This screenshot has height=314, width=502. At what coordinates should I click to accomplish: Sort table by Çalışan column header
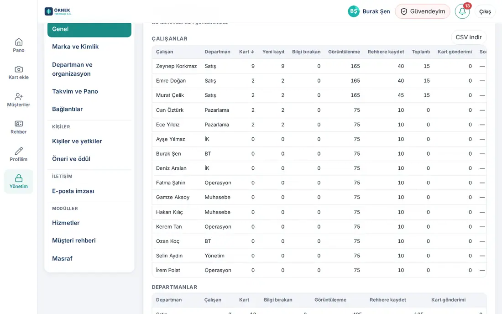pyautogui.click(x=165, y=52)
